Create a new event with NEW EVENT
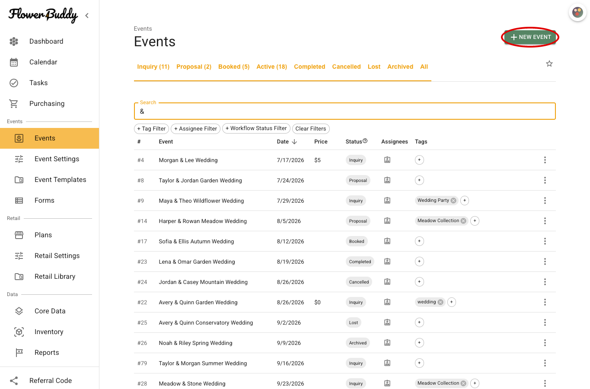 (530, 37)
